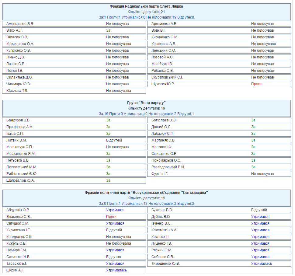This screenshot has width=295, height=276.
Task: Select deputy Вітко А.Л. row
Action: click(x=74, y=30)
